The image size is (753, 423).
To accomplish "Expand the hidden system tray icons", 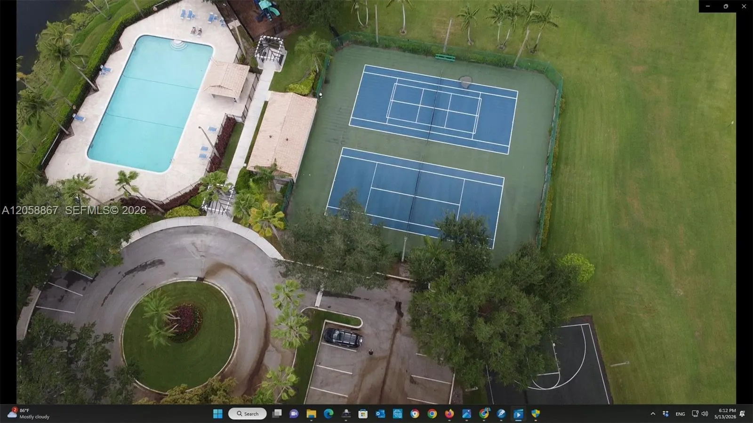I will click(x=653, y=414).
